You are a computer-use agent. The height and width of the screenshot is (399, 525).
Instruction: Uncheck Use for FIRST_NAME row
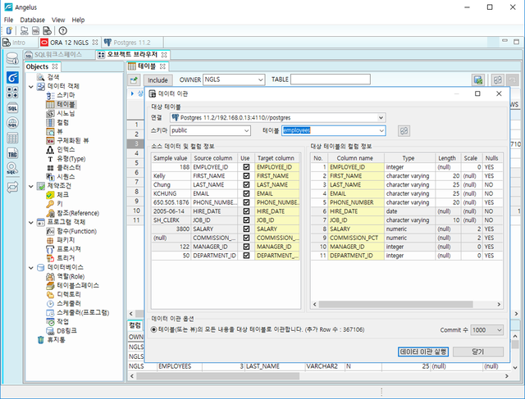pyautogui.click(x=246, y=176)
